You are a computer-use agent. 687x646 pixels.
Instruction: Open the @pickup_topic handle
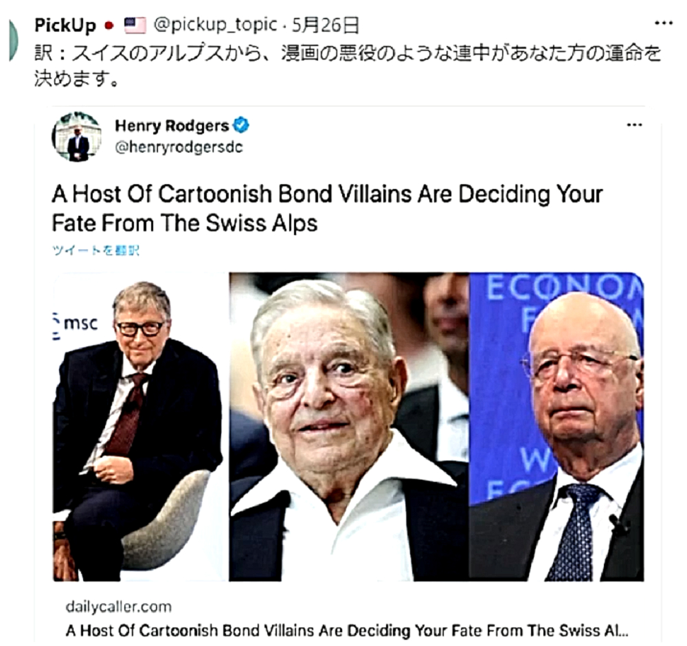point(216,25)
